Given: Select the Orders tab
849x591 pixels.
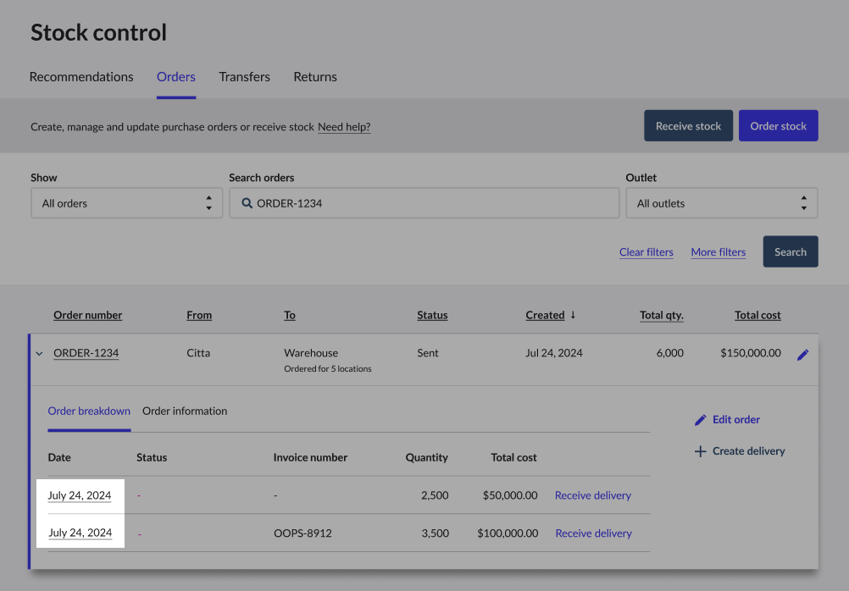Looking at the screenshot, I should 176,77.
